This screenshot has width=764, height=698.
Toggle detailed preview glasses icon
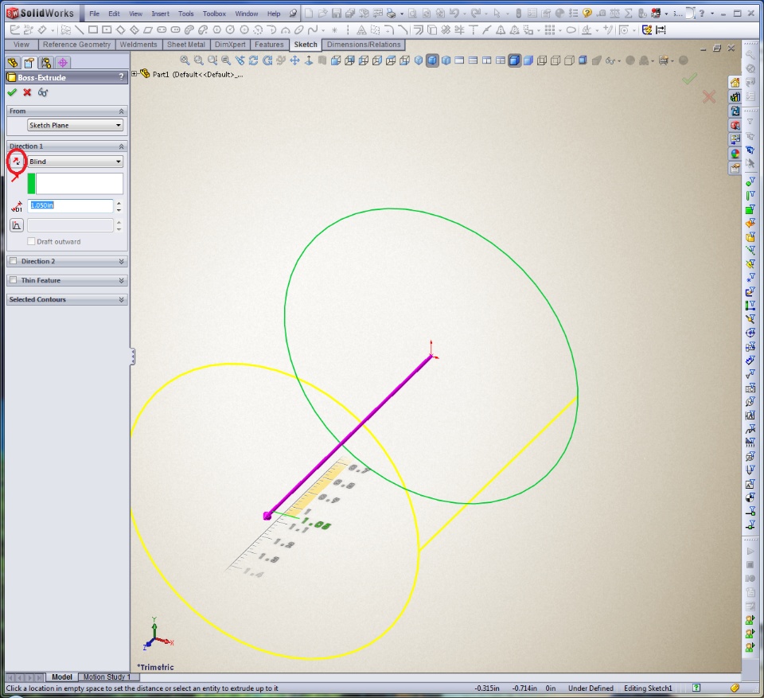(x=43, y=92)
